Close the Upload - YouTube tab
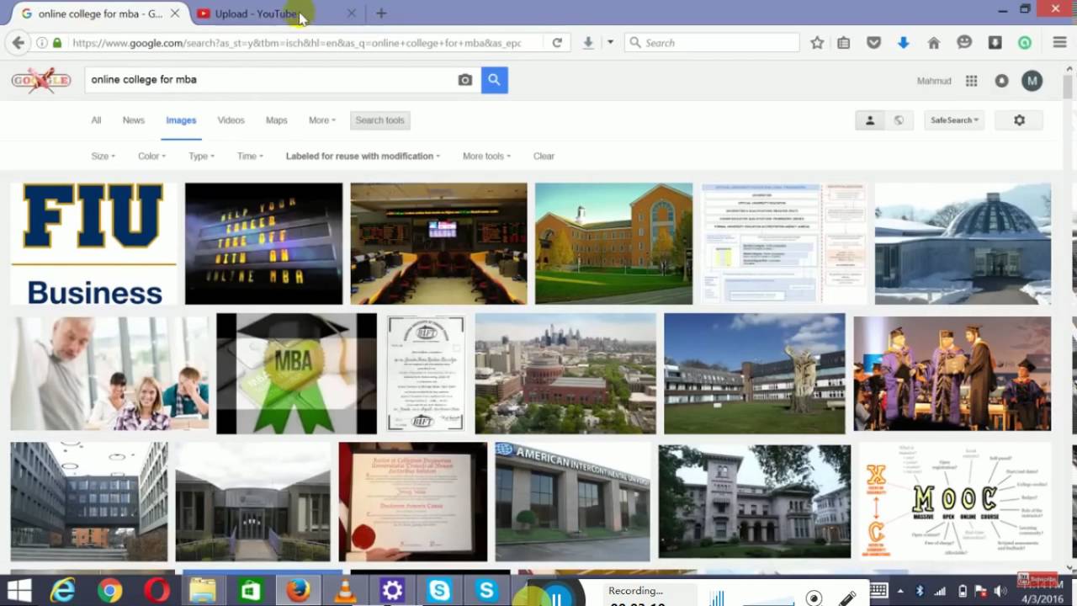1077x606 pixels. (351, 13)
